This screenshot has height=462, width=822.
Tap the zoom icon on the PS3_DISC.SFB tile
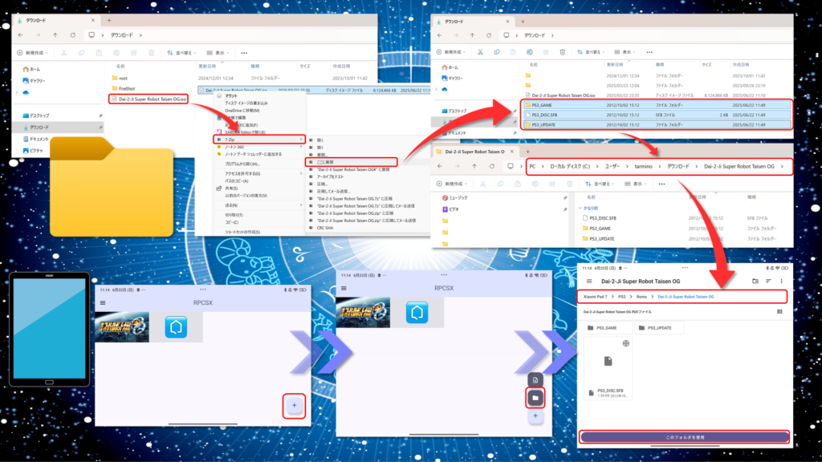[626, 343]
